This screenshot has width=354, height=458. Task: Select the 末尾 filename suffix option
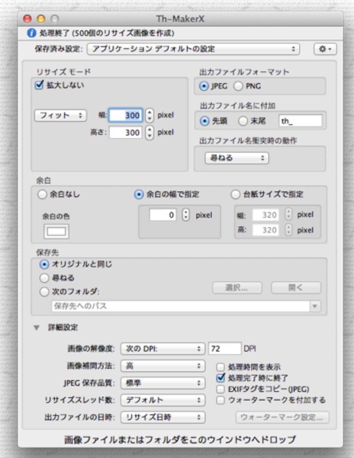[243, 121]
